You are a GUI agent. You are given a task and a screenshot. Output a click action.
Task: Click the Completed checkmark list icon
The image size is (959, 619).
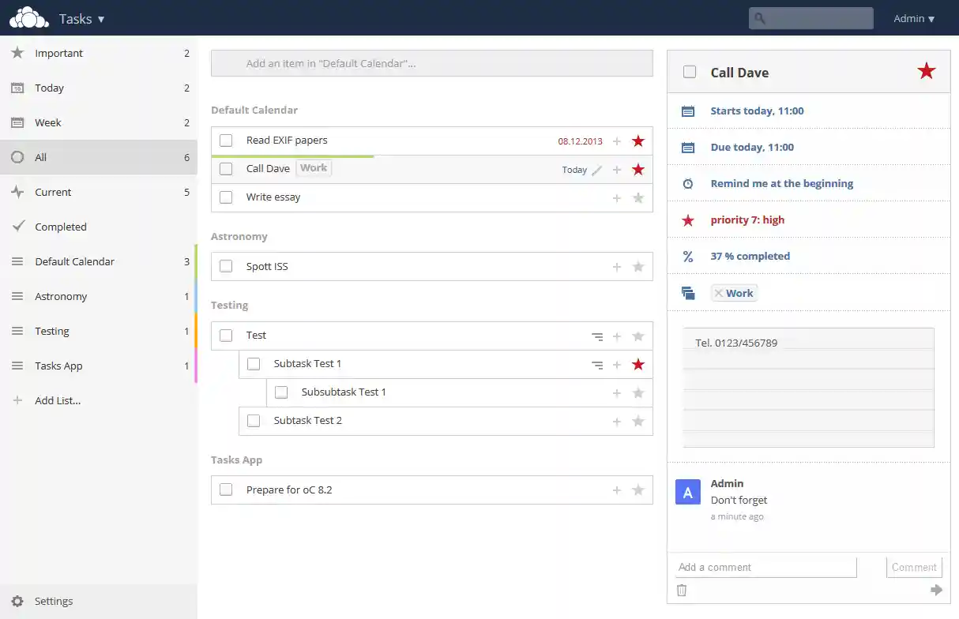[18, 227]
